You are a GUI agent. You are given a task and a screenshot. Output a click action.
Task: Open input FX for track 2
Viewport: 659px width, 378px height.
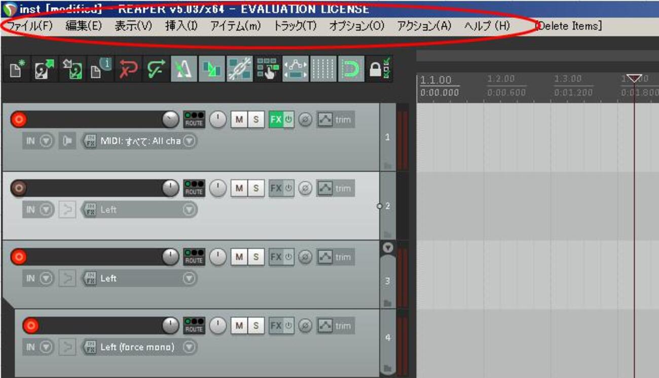[90, 210]
